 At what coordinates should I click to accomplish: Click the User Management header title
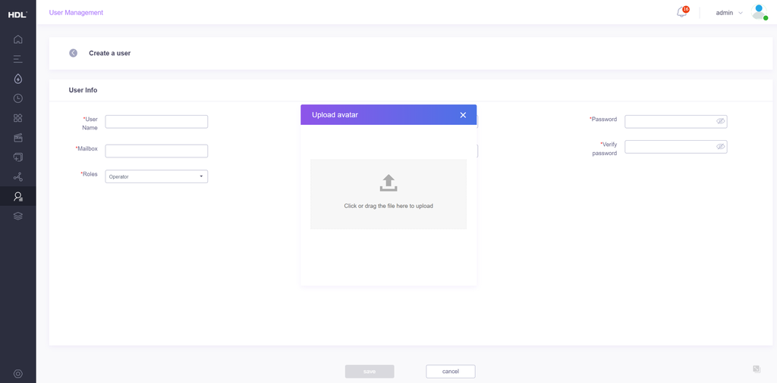[76, 12]
